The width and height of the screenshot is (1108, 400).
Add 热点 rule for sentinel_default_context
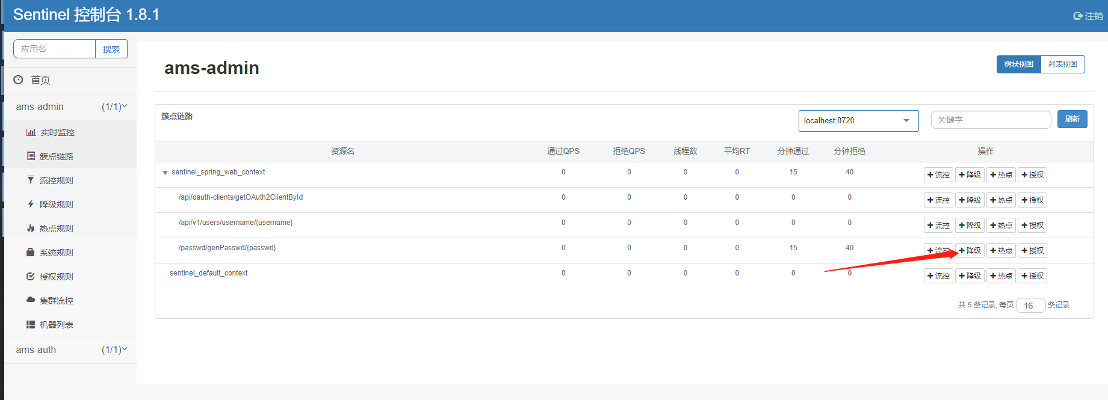[x=1001, y=276]
